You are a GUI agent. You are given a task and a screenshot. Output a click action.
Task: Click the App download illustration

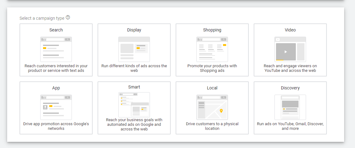56,107
